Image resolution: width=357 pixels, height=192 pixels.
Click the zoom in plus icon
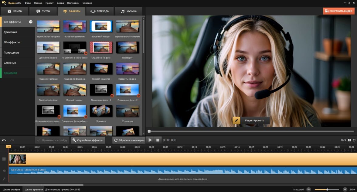[x=345, y=189]
